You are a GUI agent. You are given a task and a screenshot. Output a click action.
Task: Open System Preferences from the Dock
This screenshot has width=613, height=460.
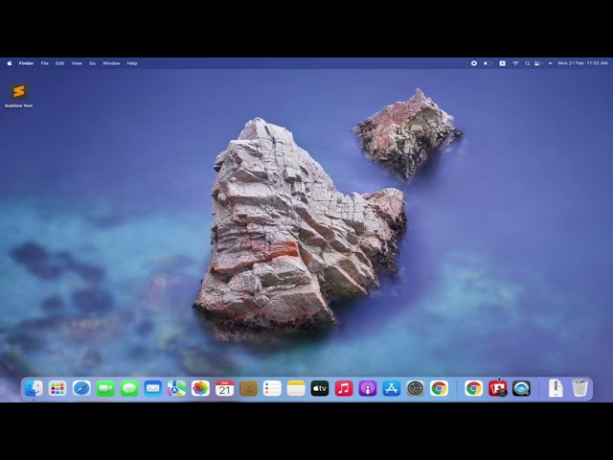(415, 388)
